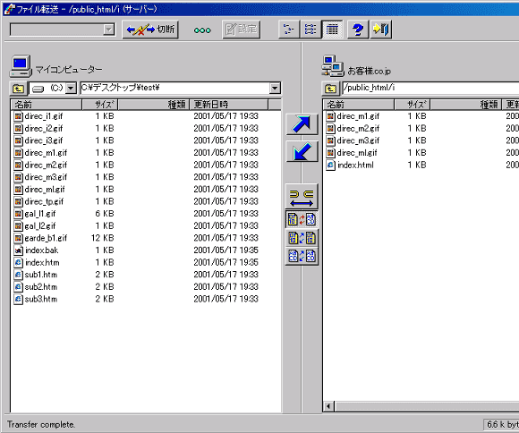Click the sync folders double-arrow icon
Image resolution: width=519 pixels, height=433 pixels.
coord(302,196)
